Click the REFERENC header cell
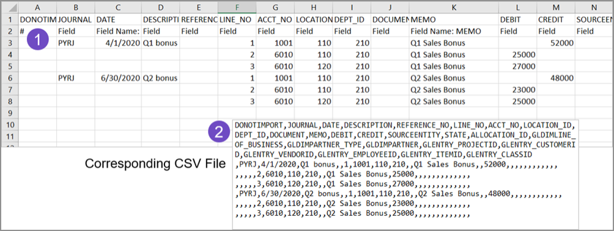This screenshot has width=614, height=231. pos(199,19)
